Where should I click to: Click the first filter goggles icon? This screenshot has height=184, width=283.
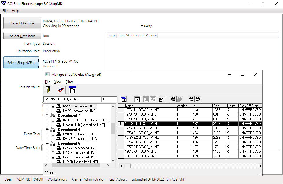(x=191, y=99)
